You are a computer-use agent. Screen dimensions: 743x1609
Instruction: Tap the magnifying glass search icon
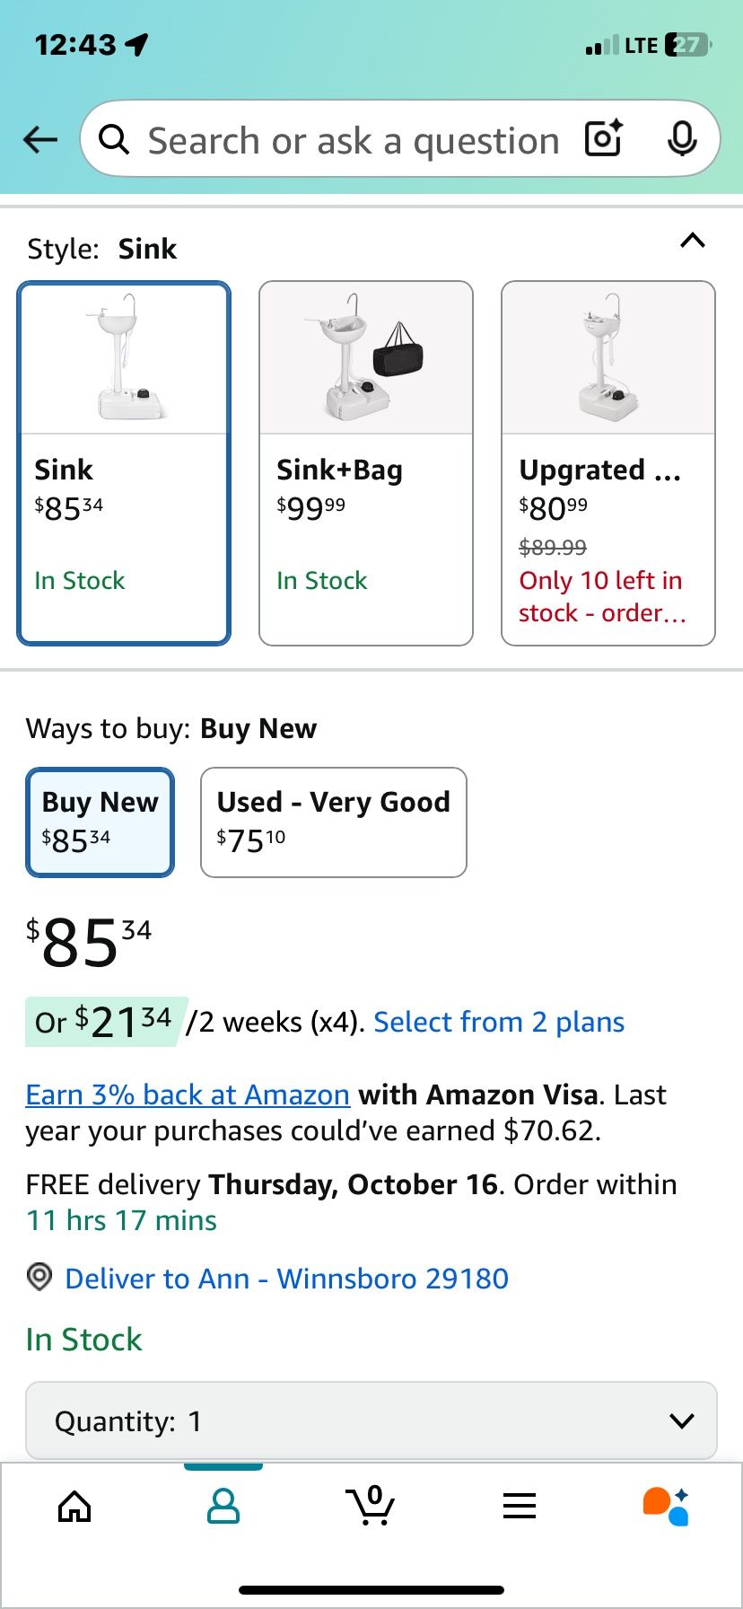114,139
